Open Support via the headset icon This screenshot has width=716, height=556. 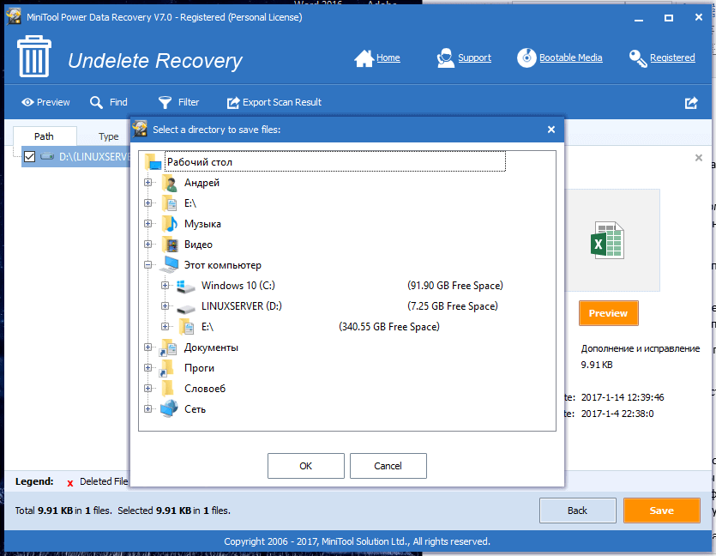pyautogui.click(x=445, y=58)
